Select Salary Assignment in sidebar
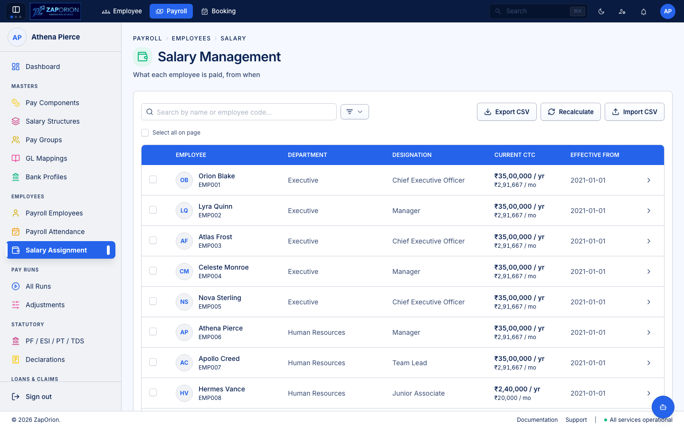The image size is (684, 428). pos(61,250)
